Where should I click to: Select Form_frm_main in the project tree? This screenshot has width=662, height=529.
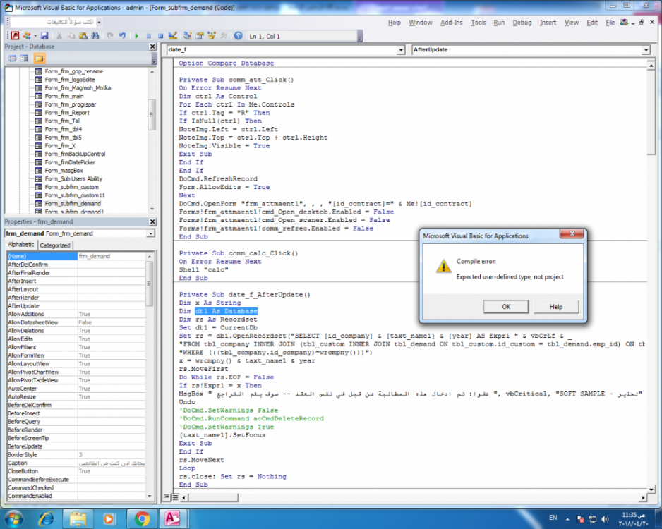click(x=64, y=96)
